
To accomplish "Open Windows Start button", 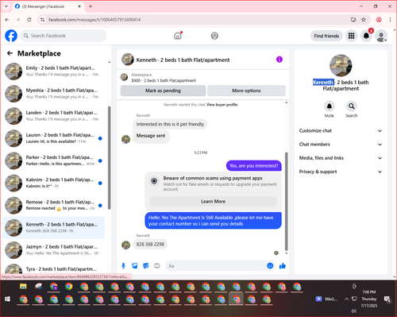I will (7, 300).
